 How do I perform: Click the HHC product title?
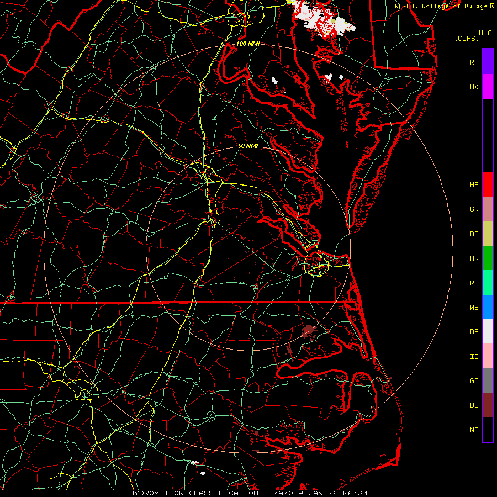pos(485,33)
